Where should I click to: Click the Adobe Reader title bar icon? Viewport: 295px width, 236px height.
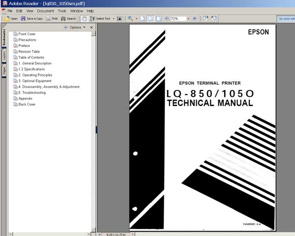[5, 3]
